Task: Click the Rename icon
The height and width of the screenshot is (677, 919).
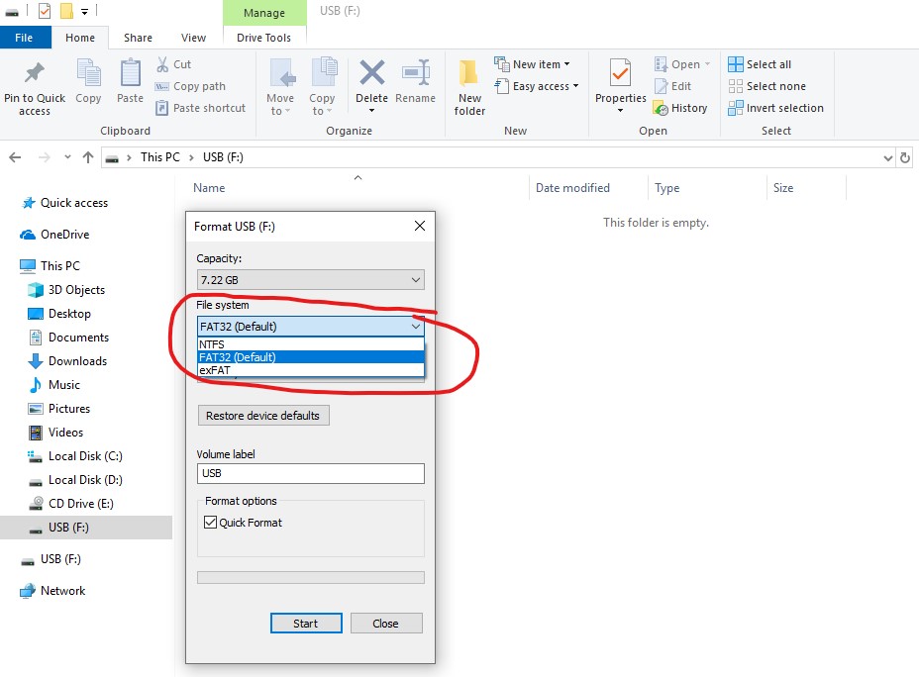Action: (x=416, y=73)
